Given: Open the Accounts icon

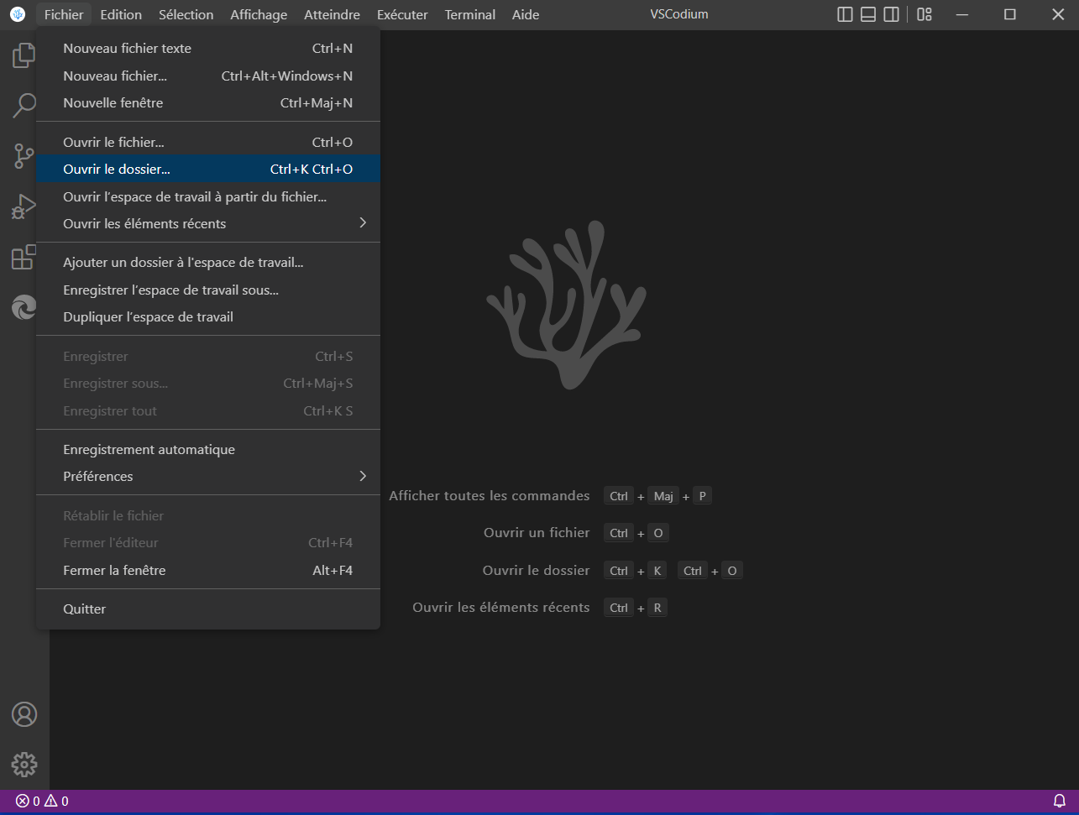Looking at the screenshot, I should coord(24,714).
